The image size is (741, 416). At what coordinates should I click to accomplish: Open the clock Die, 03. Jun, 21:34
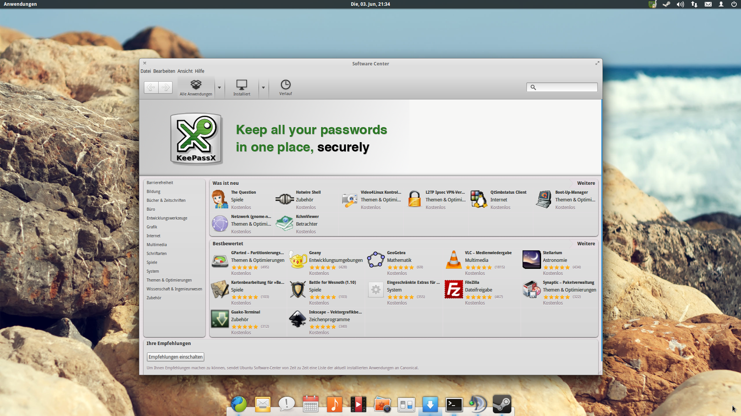tap(370, 4)
